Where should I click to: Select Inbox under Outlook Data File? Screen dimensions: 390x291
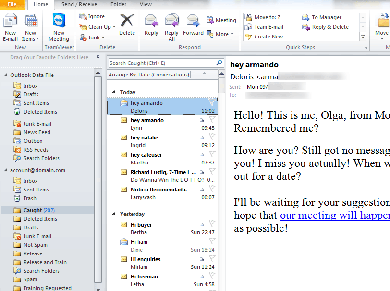tap(25, 86)
